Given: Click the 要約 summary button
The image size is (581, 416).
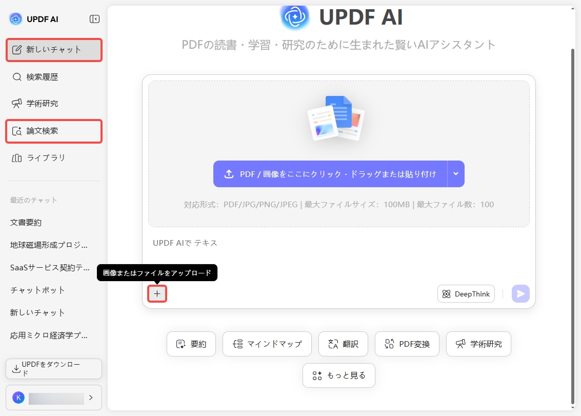Looking at the screenshot, I should [191, 344].
